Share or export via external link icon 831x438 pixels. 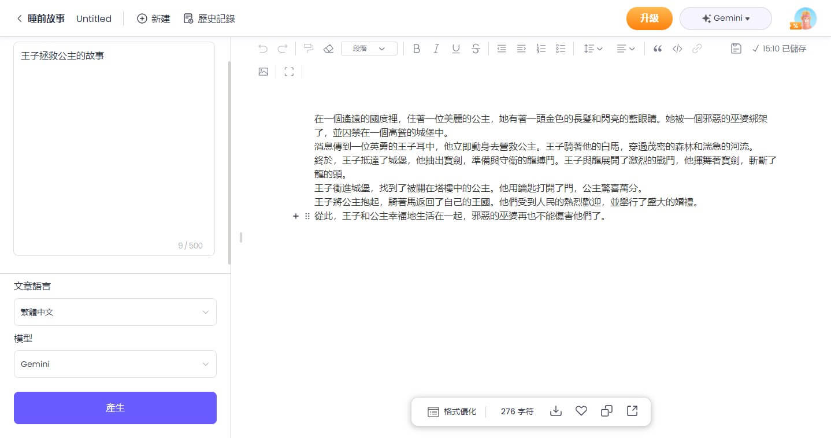pos(632,411)
